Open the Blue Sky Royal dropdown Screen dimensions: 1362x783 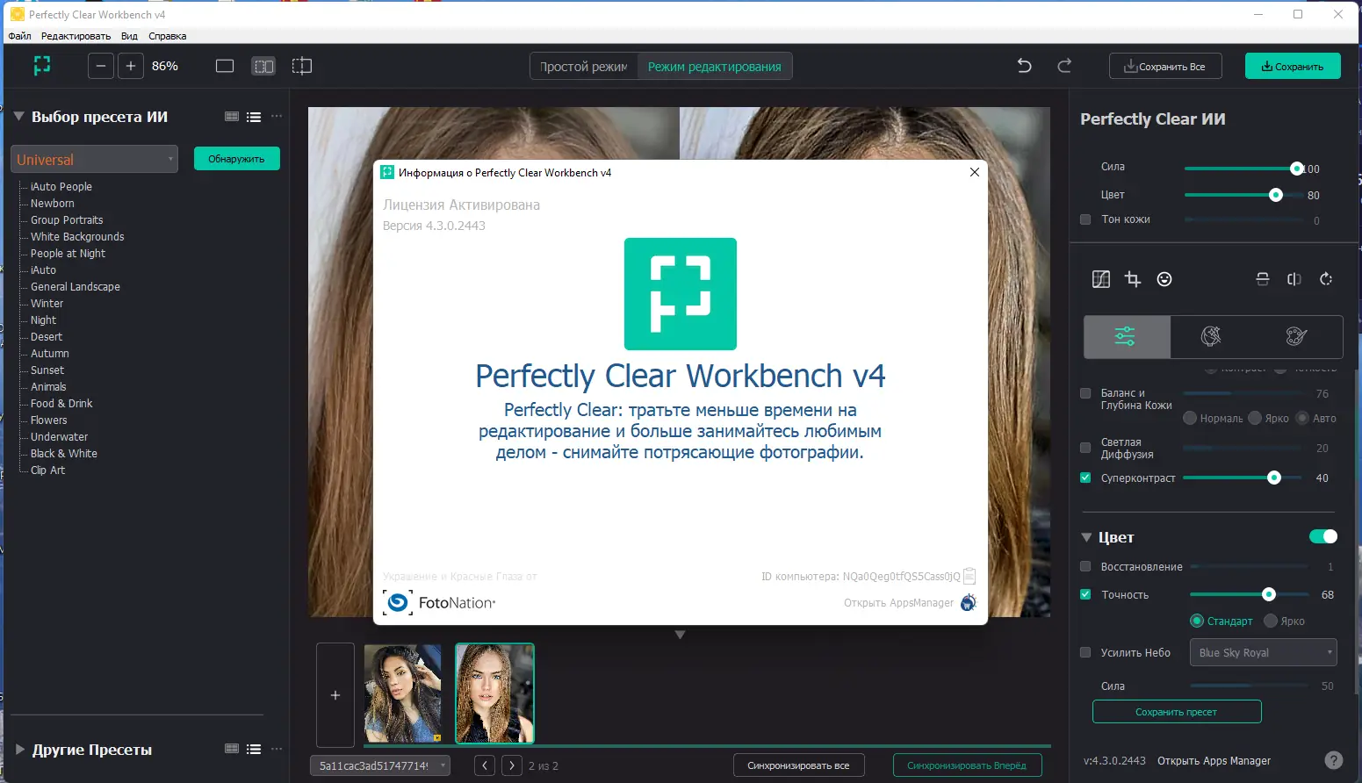tap(1263, 652)
